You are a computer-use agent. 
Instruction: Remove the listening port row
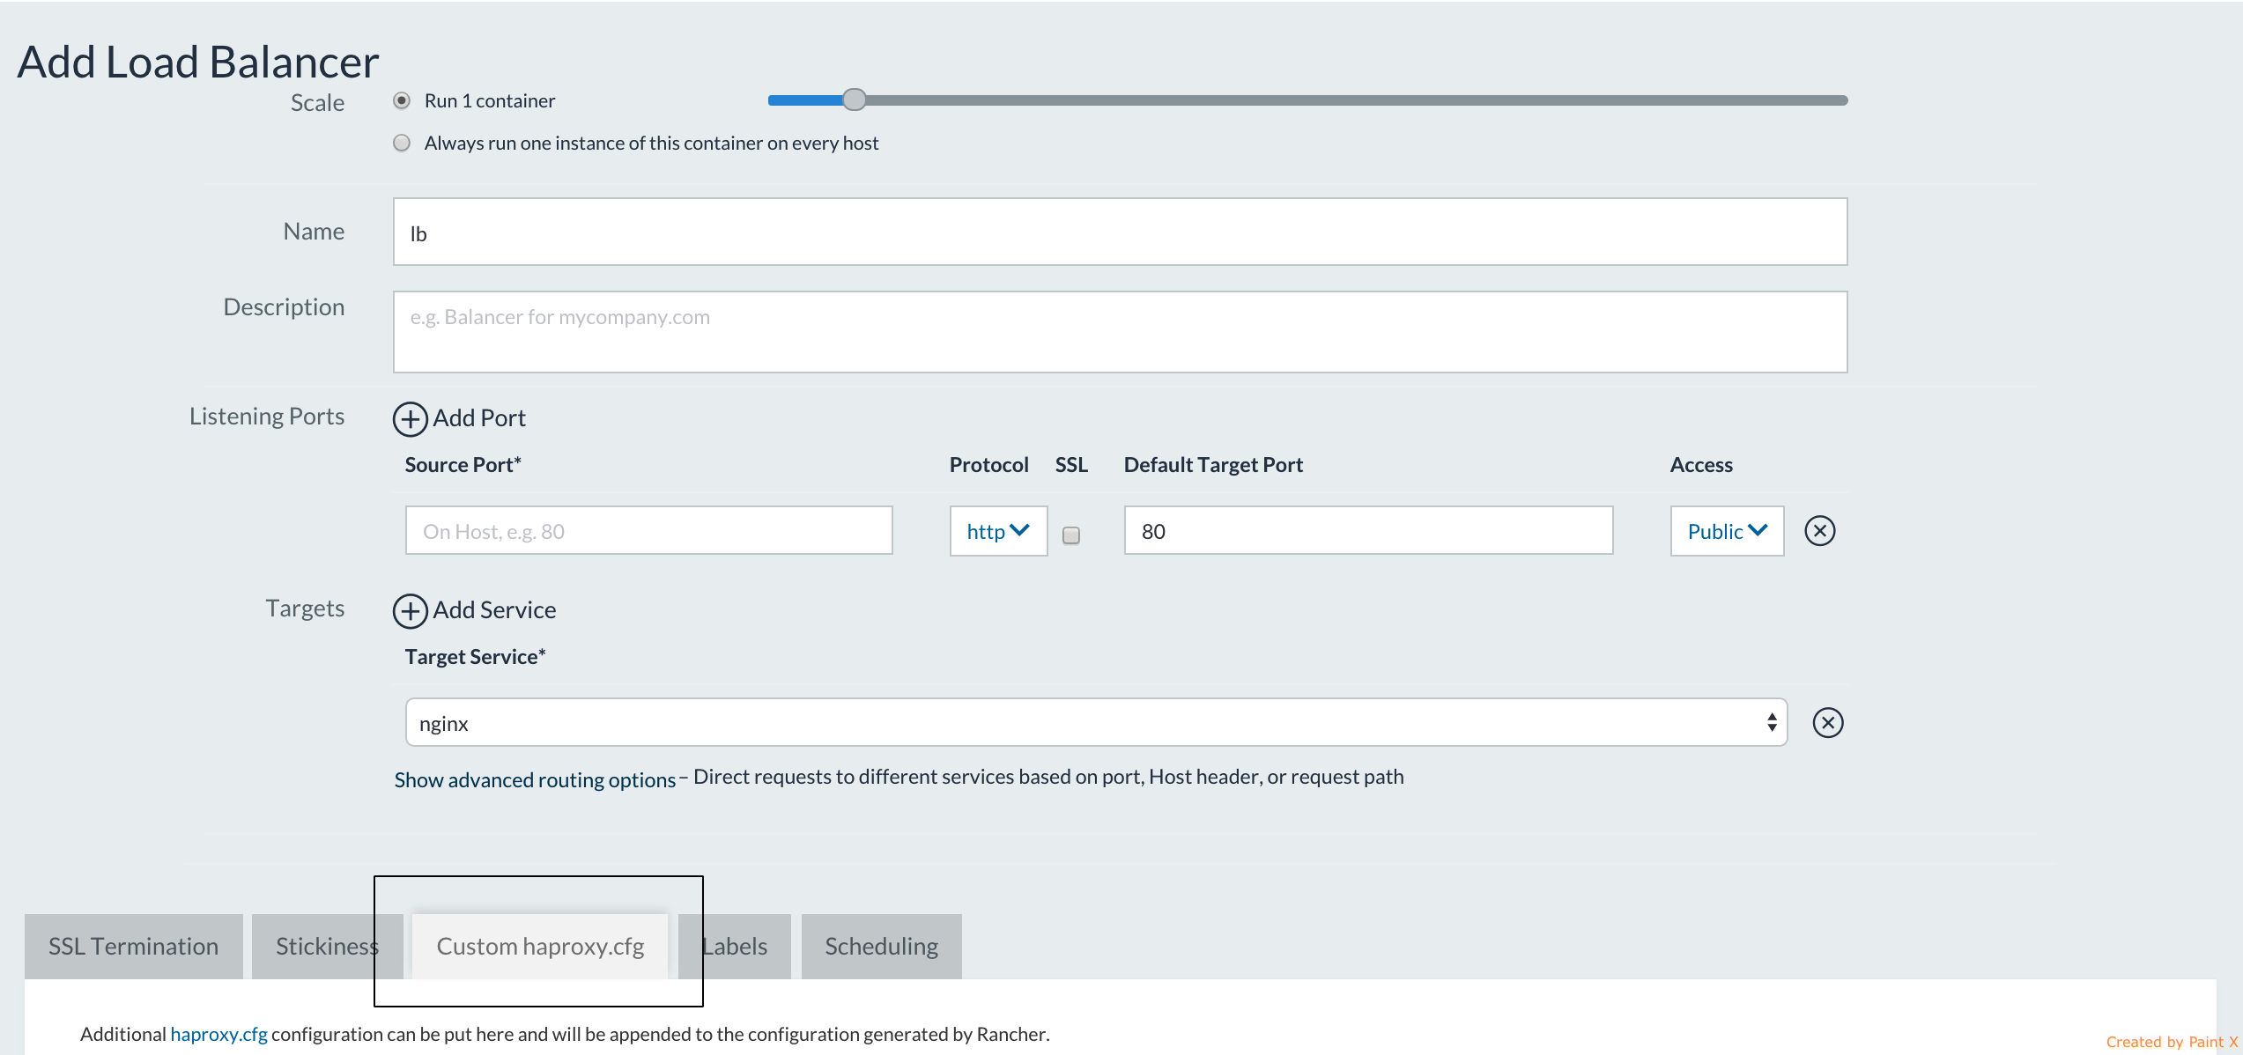pyautogui.click(x=1819, y=531)
